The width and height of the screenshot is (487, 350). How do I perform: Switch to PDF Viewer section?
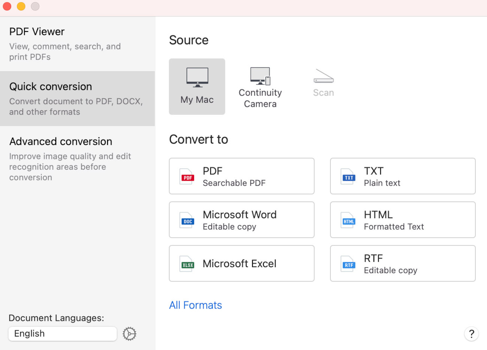pos(78,44)
